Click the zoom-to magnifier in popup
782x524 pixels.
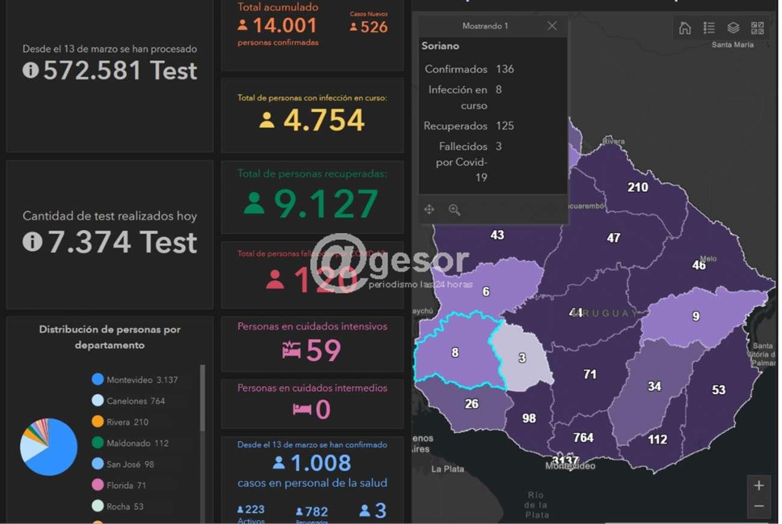[454, 210]
